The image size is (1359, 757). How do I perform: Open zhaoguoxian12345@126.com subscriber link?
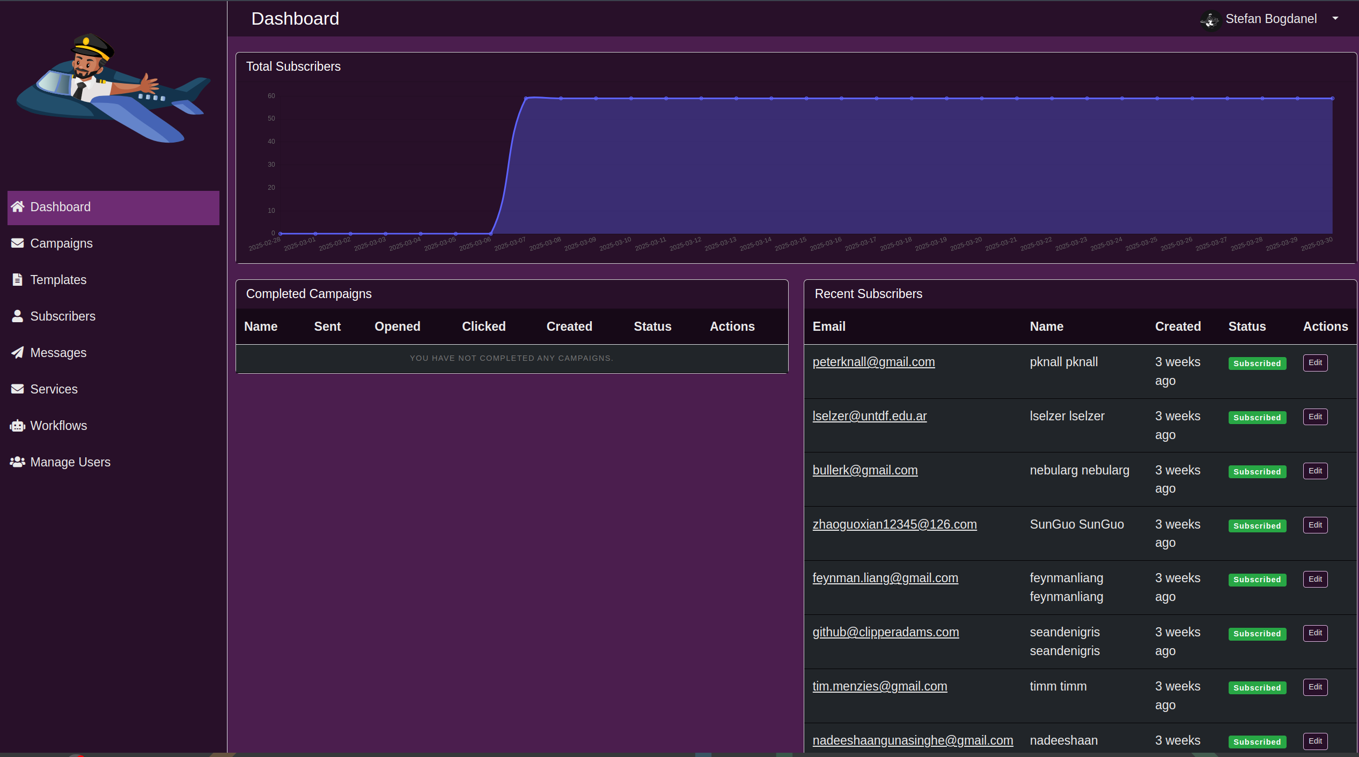click(894, 525)
